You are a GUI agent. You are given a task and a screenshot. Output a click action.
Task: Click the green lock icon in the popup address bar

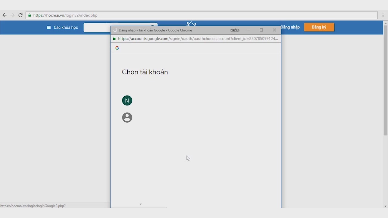tap(114, 38)
